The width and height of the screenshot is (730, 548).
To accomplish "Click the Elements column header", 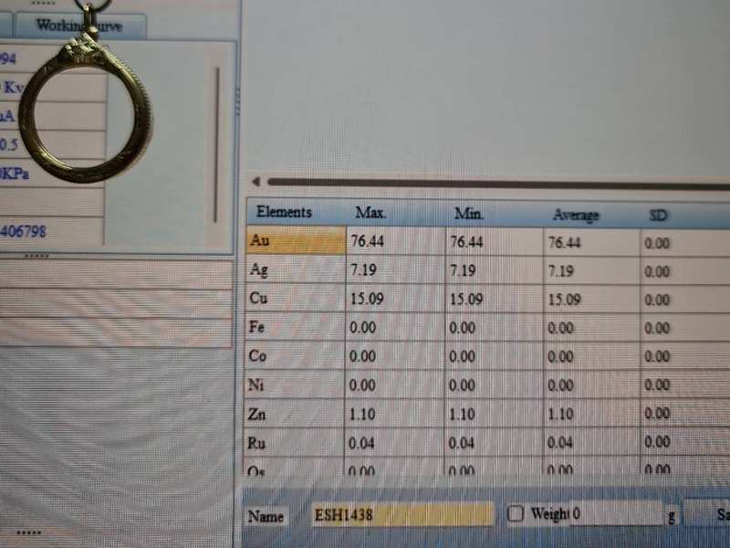I will coord(284,213).
